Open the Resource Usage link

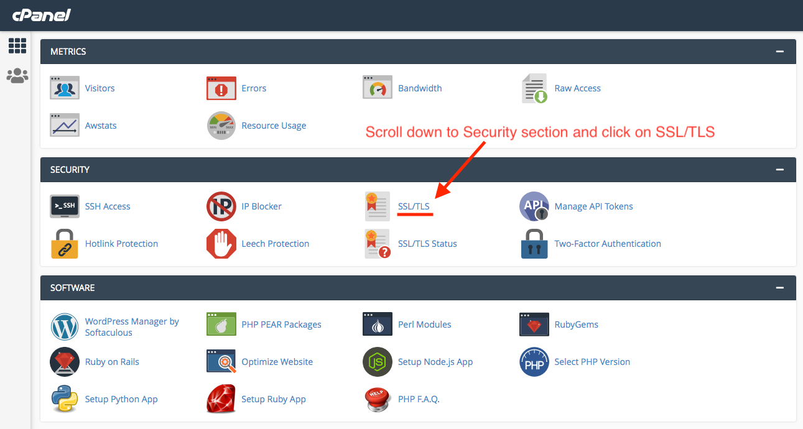274,126
